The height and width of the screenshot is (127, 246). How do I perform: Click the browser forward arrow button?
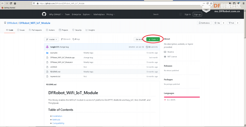click(x=7, y=3)
